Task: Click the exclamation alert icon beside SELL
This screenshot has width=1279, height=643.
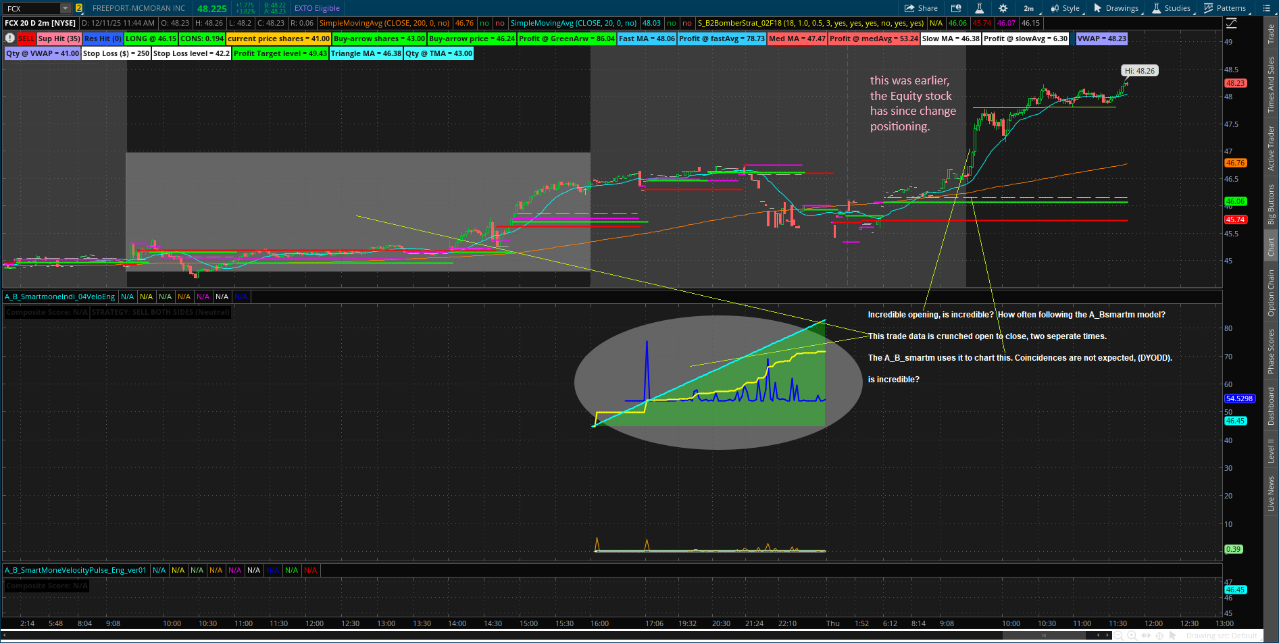Action: (9, 38)
